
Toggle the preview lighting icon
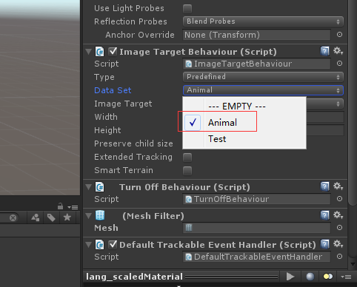[x=328, y=277]
